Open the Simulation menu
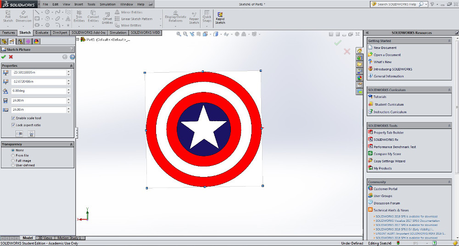 click(107, 5)
